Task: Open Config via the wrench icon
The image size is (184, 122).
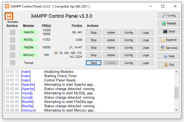Action: pos(169,15)
